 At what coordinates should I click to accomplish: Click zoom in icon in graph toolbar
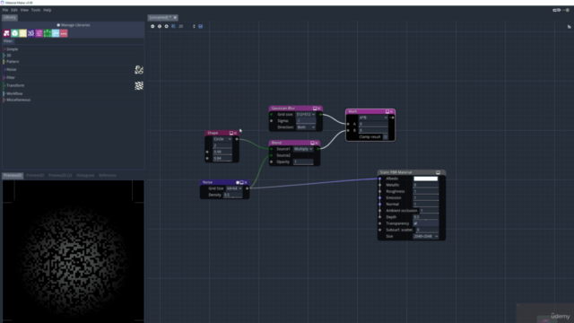click(167, 26)
